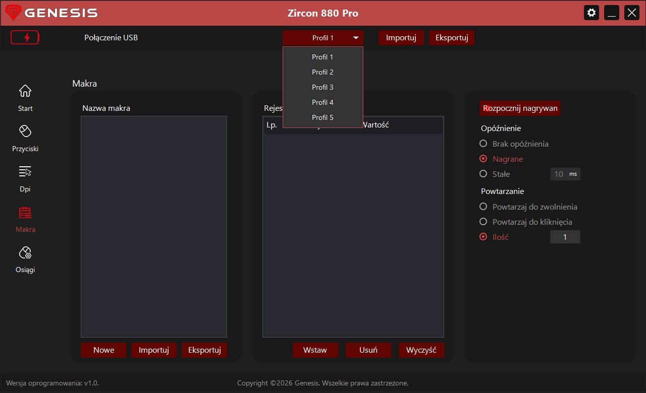Close the Zircon 880 Pro window

point(632,13)
